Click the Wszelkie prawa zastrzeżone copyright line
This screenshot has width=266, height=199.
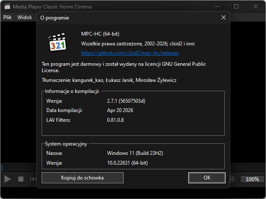pyautogui.click(x=138, y=44)
